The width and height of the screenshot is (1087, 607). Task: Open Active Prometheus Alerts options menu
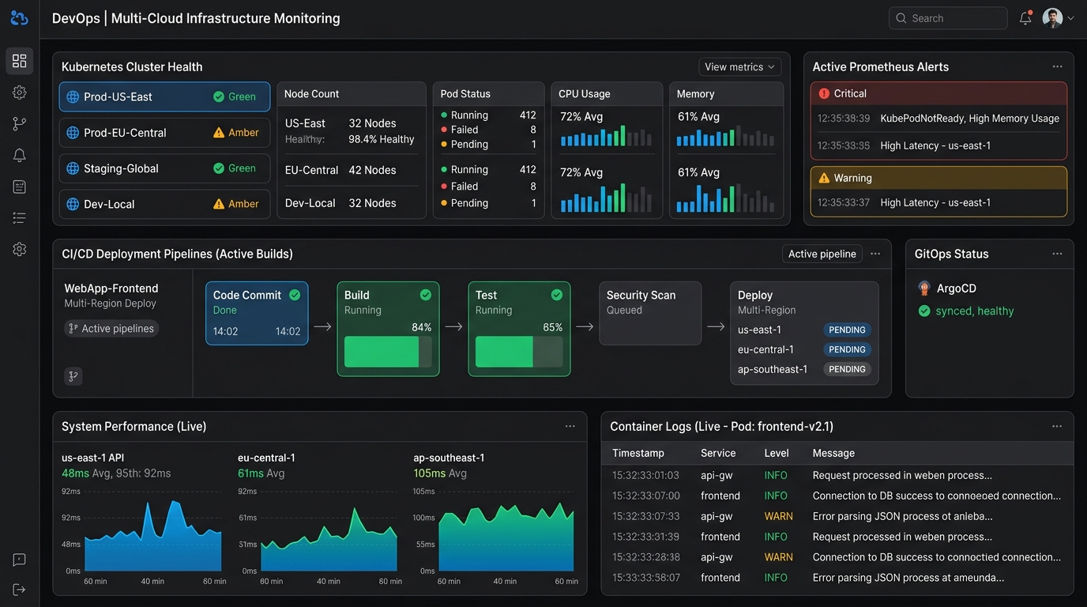[1057, 67]
